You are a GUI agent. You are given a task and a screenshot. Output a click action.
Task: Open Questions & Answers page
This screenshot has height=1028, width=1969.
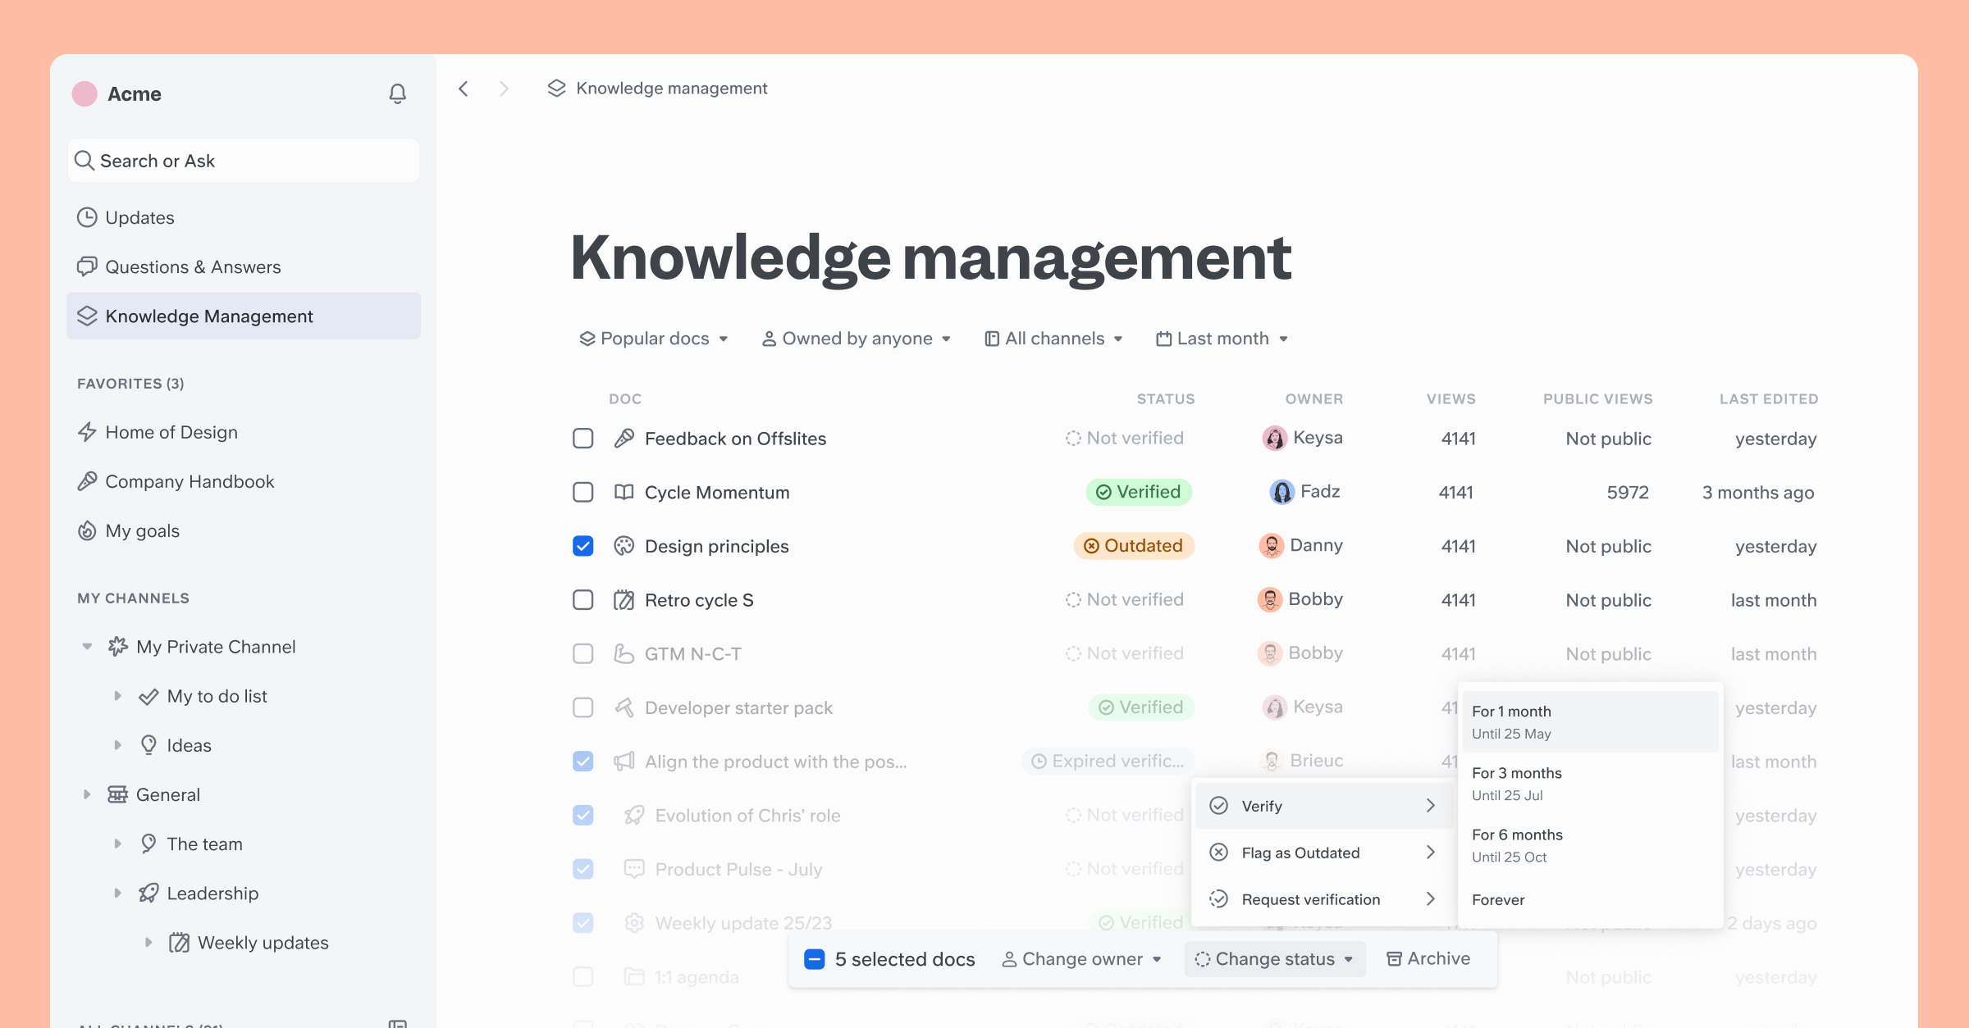(244, 266)
